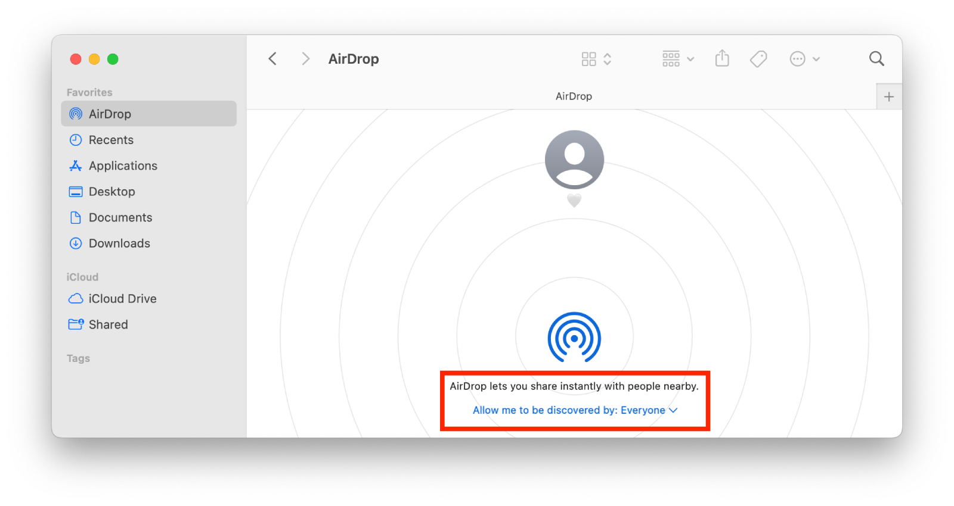Minimize the window with yellow button
The width and height of the screenshot is (954, 506).
click(x=94, y=59)
